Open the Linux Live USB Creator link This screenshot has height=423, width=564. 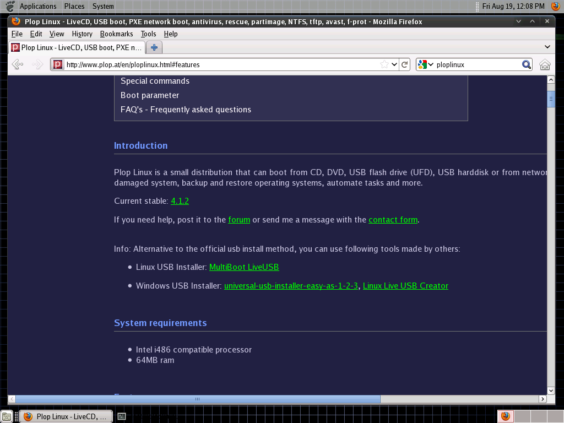pos(405,286)
